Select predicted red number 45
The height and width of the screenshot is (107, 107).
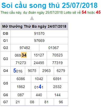pos(98,12)
